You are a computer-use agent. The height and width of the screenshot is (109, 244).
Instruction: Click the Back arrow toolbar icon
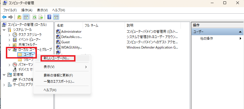pyautogui.click(x=4, y=17)
